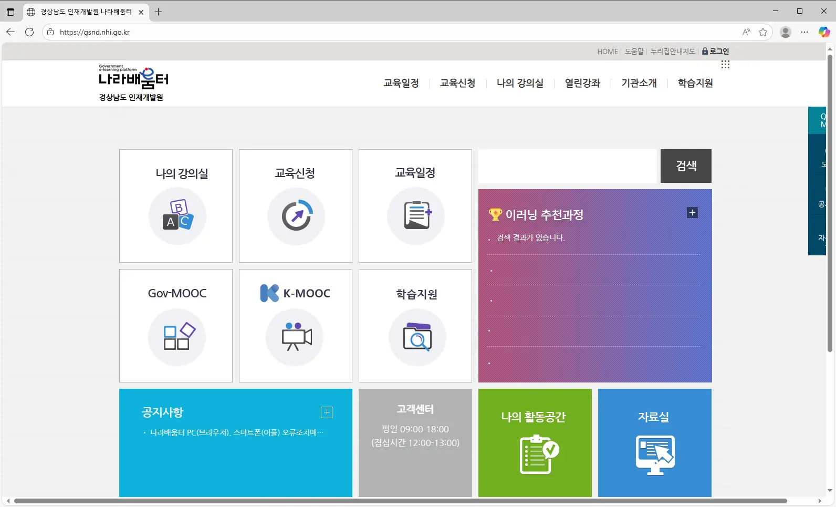Screen dimensions: 836x507
Task: Expand 공지사항 list with plus button
Action: pos(327,412)
